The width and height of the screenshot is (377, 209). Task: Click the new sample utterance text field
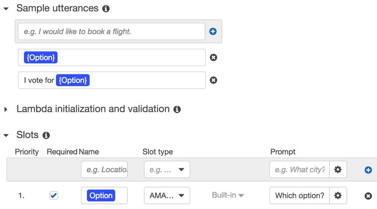(111, 32)
